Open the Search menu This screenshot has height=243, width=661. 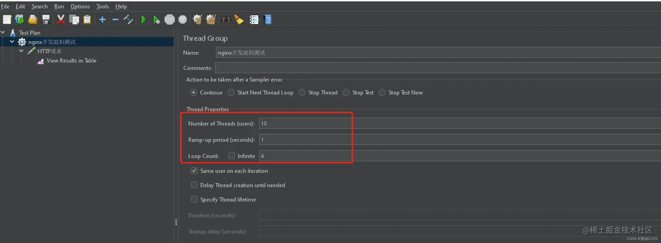pos(39,7)
